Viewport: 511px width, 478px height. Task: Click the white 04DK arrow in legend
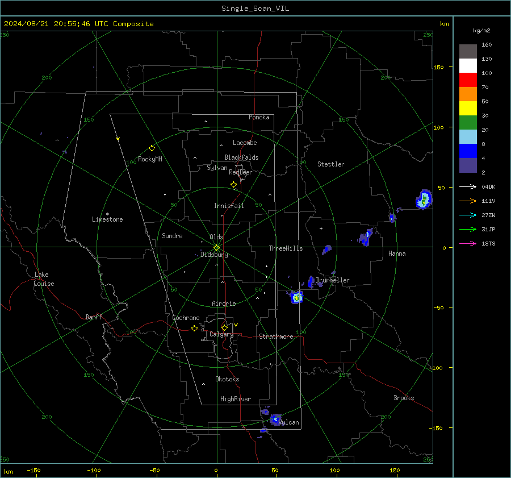(x=468, y=186)
